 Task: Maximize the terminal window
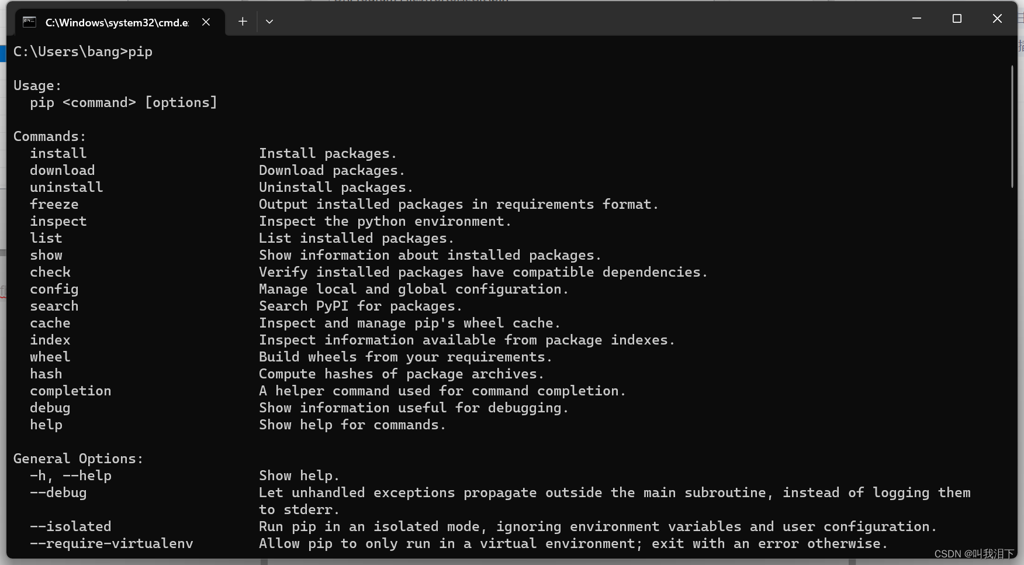[957, 18]
